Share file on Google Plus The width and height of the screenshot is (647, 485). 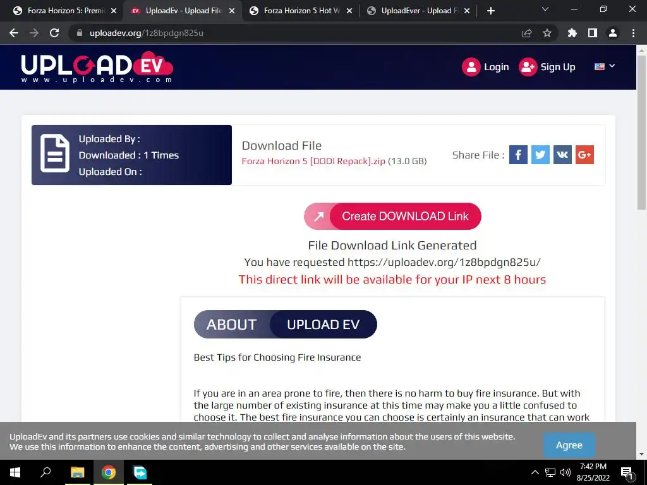pos(584,155)
